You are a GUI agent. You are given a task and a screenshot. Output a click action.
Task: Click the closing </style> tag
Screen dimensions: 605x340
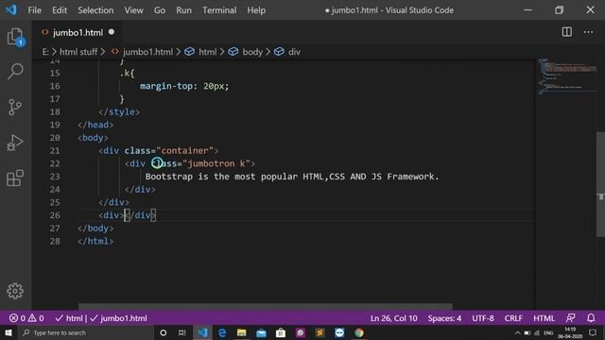(119, 111)
